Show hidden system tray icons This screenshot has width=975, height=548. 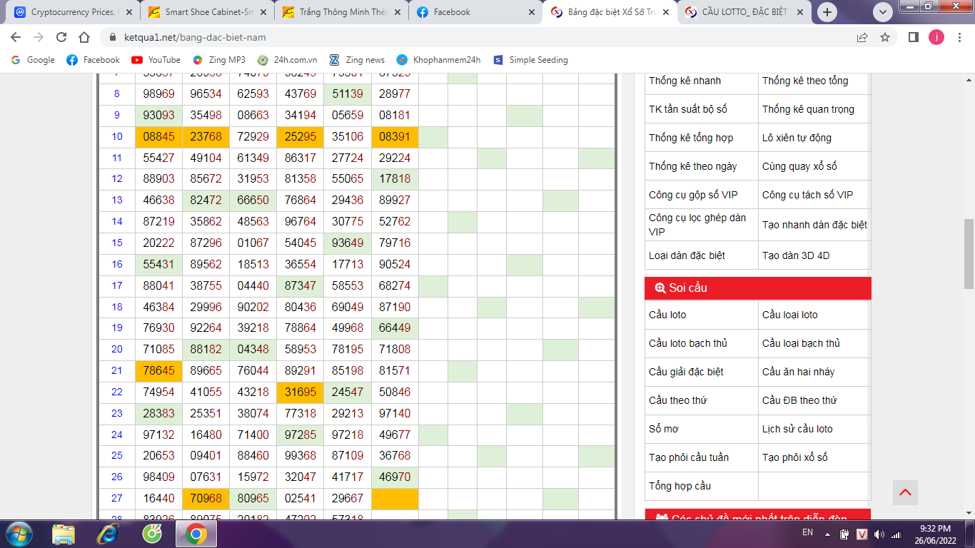tap(827, 534)
